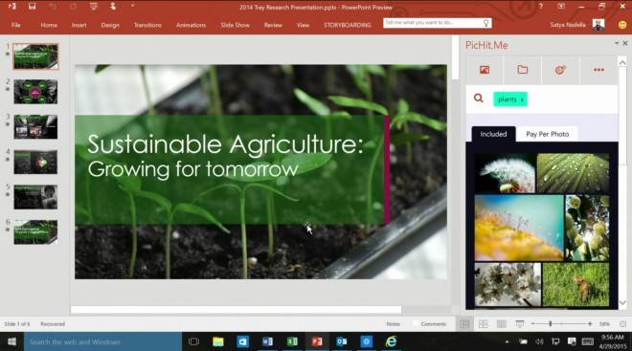This screenshot has height=351, width=632.
Task: Click the magnifier search icon in PicHit.Me
Action: (x=479, y=99)
